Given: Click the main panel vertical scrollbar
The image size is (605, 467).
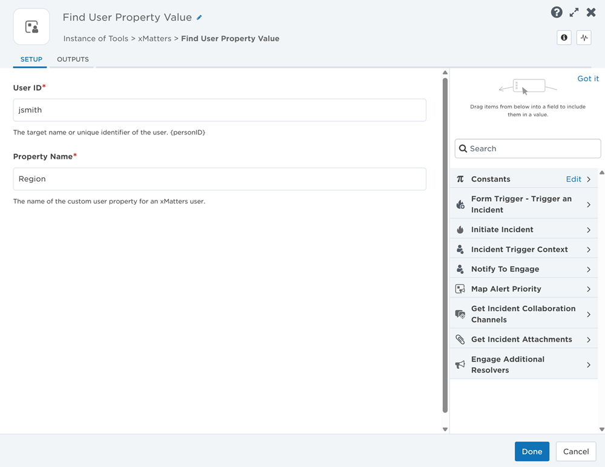Looking at the screenshot, I should 445,246.
